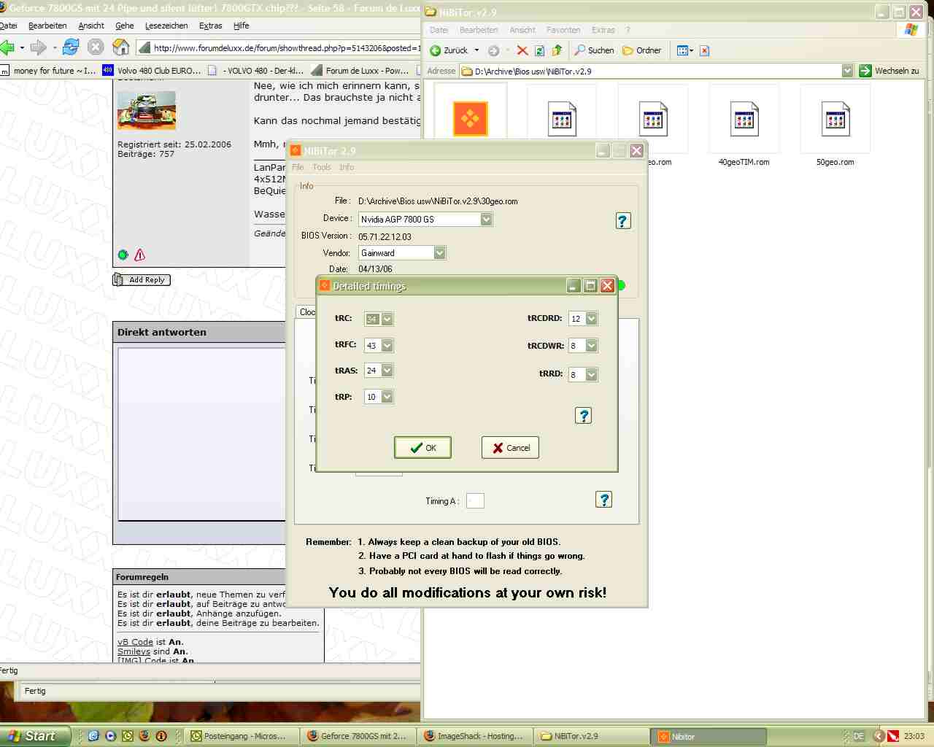Image resolution: width=934 pixels, height=747 pixels.
Task: Click Firefox back arrow
Action: tap(7, 47)
